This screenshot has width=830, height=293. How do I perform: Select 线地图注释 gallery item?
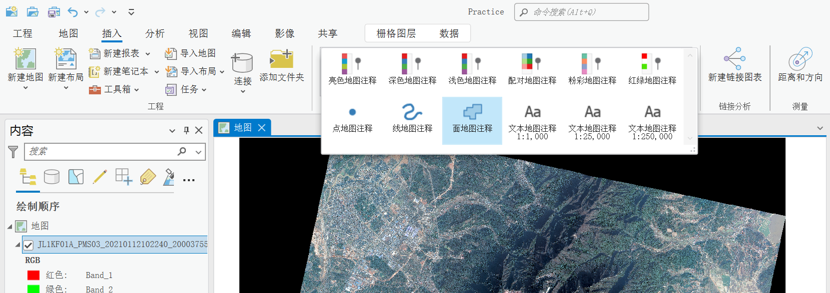point(412,120)
